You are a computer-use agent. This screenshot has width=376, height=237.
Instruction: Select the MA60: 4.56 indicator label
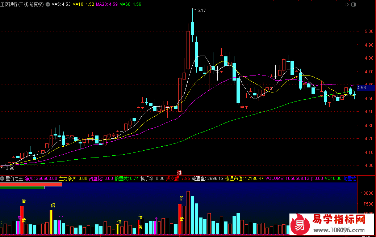130,4
